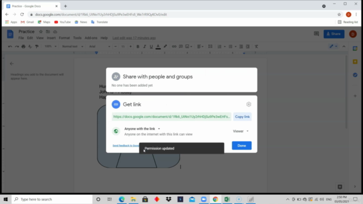363x204 pixels.
Task: Close the document outline with the back arrow
Action: pos(12,63)
